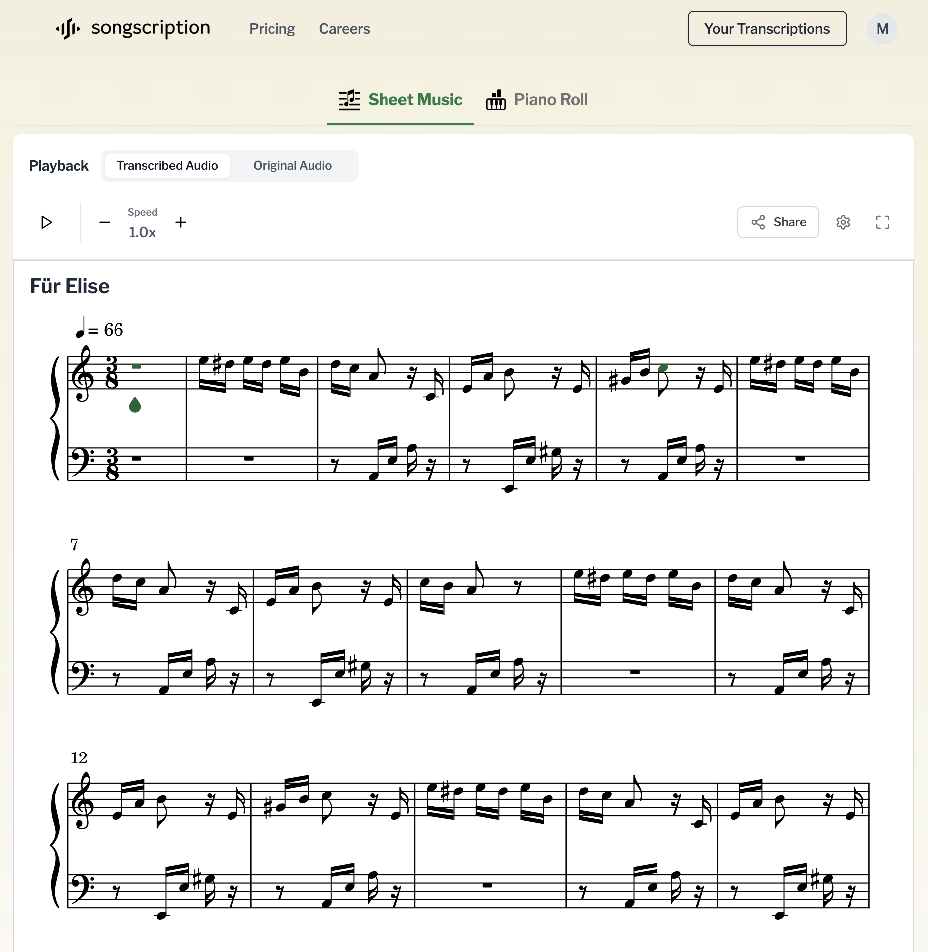Decrease the playback speed
Screen dimensions: 928x952
[105, 222]
